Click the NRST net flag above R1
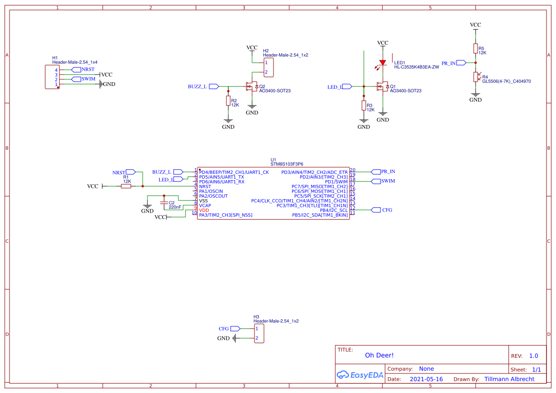 click(x=124, y=172)
